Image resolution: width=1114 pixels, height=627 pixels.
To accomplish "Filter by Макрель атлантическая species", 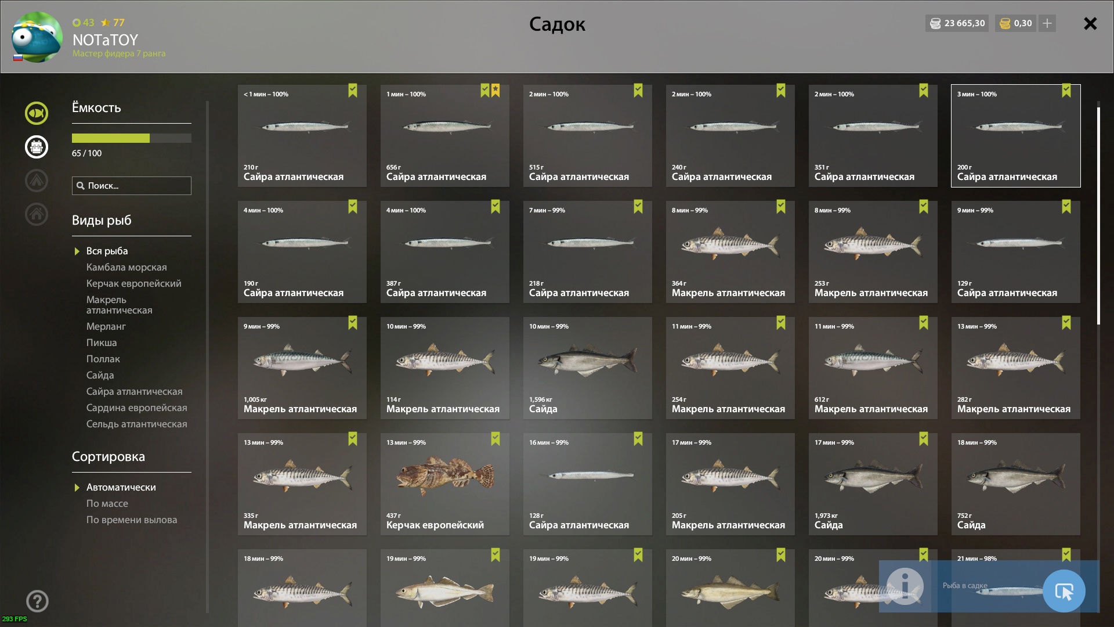I will click(x=120, y=305).
